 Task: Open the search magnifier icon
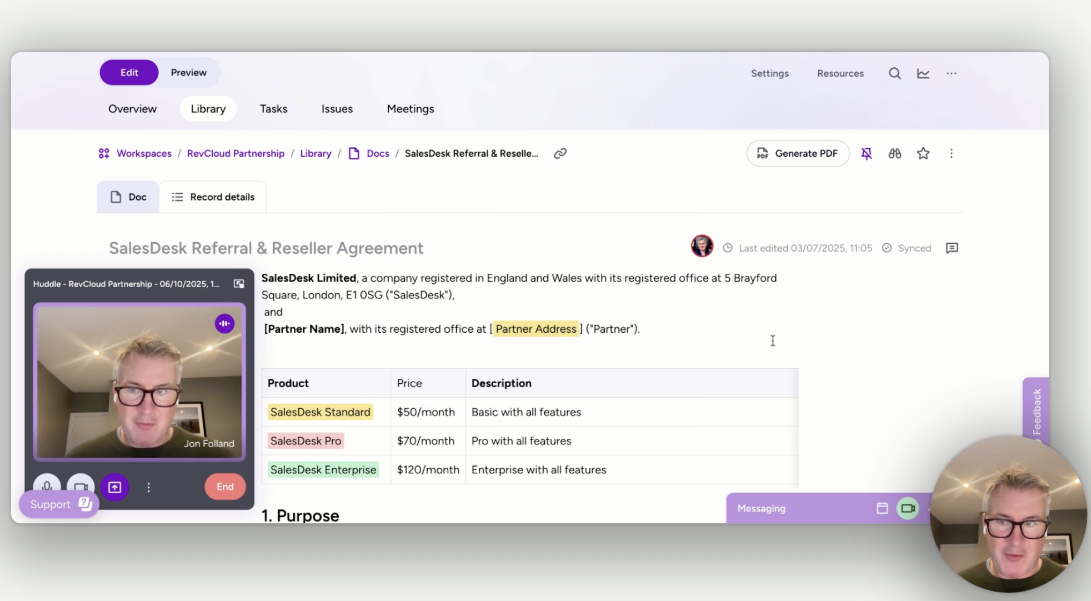click(894, 73)
